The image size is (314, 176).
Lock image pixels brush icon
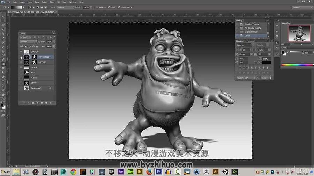pyautogui.click(x=30, y=47)
